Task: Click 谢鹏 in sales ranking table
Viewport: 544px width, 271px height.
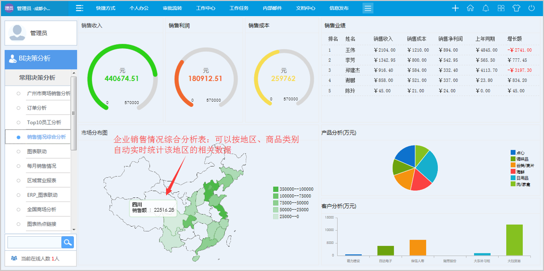Action: [350, 80]
